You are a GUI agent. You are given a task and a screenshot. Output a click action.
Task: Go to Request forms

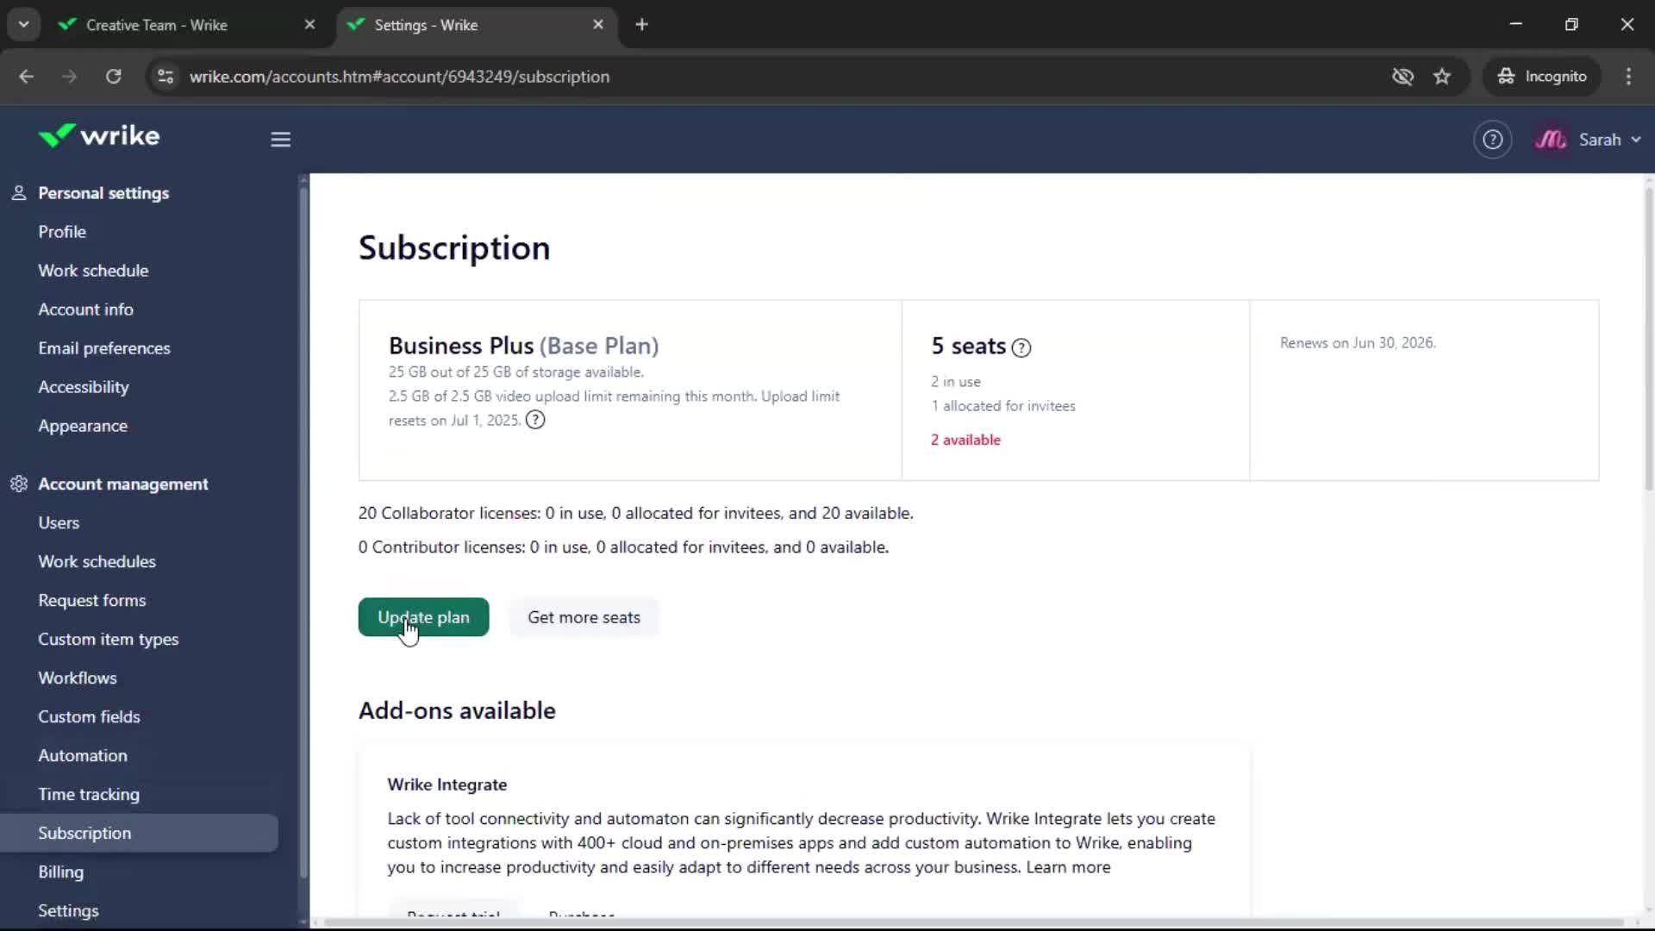[91, 600]
